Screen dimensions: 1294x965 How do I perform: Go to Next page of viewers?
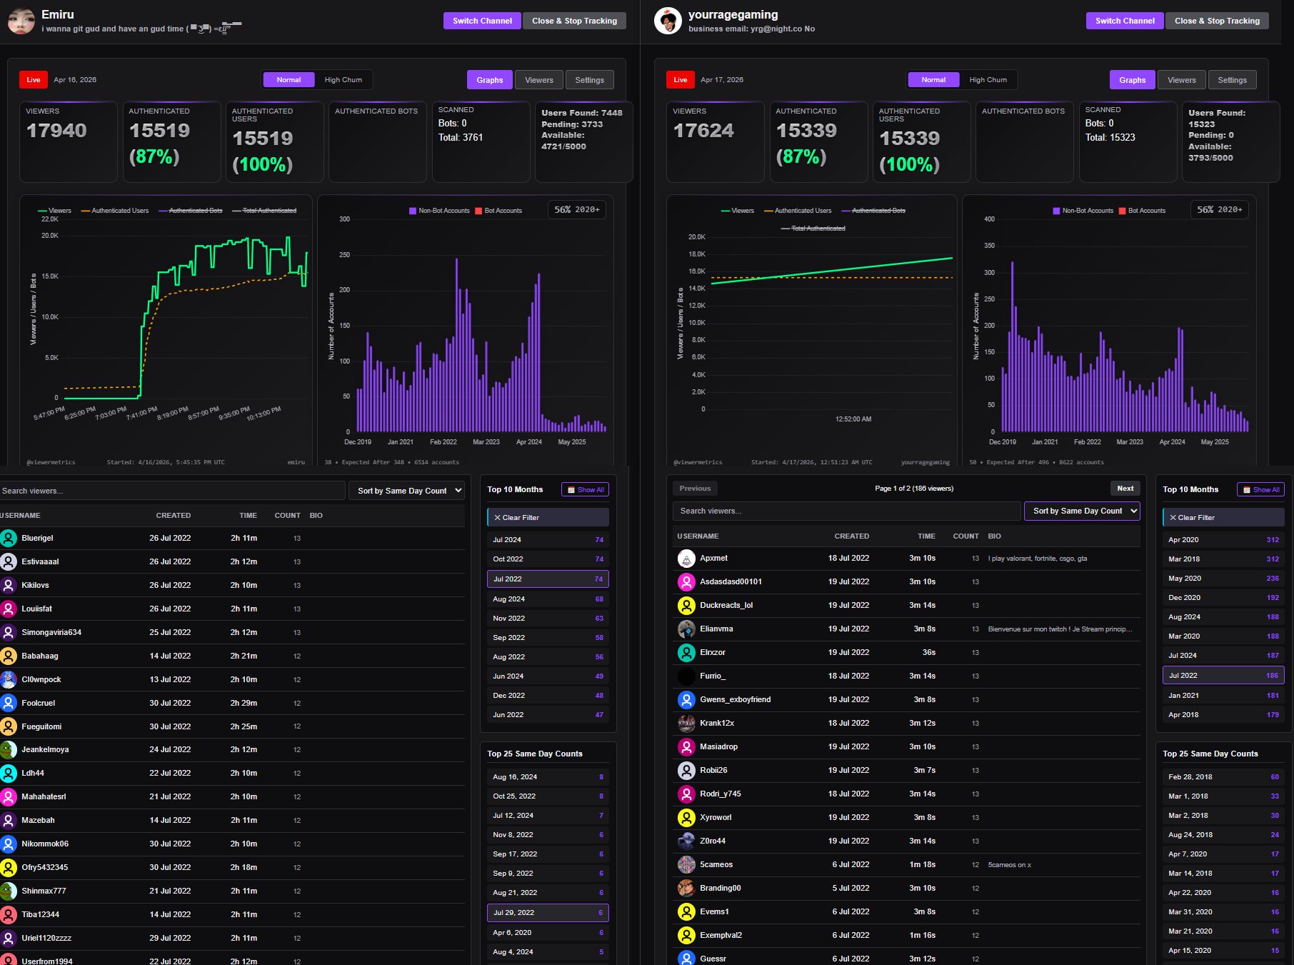coord(1125,489)
